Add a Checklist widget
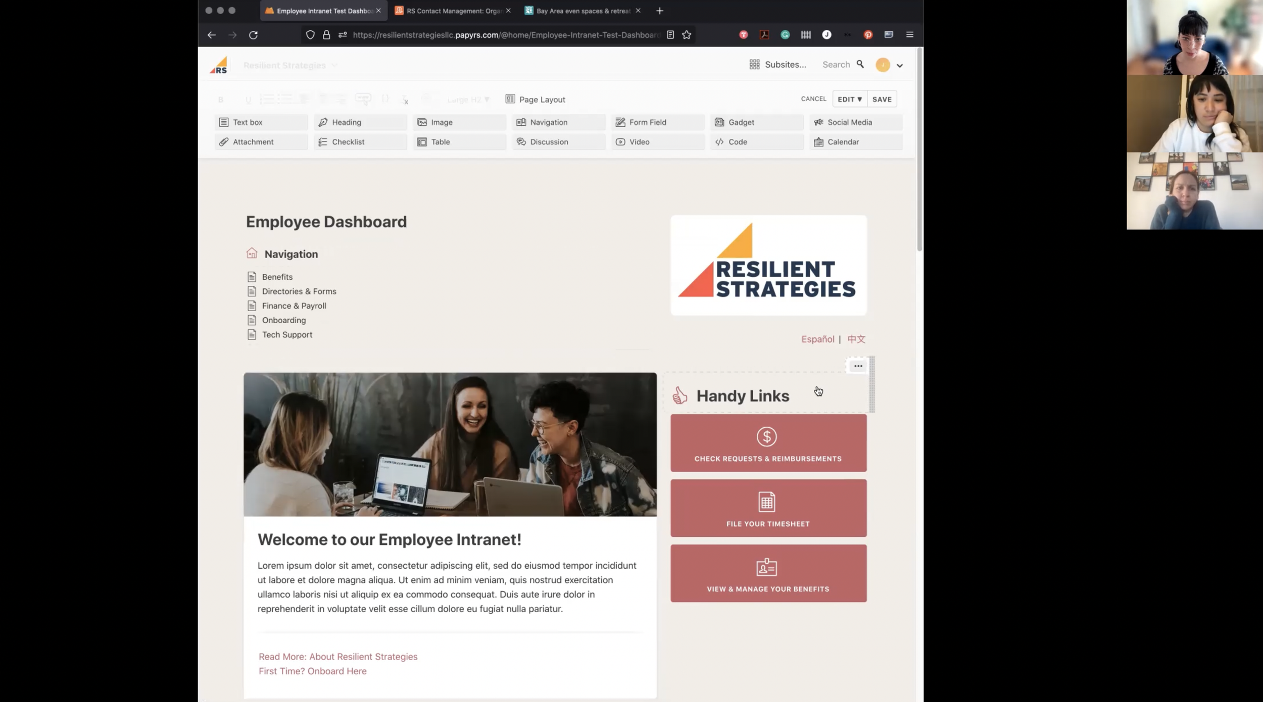 click(x=360, y=142)
